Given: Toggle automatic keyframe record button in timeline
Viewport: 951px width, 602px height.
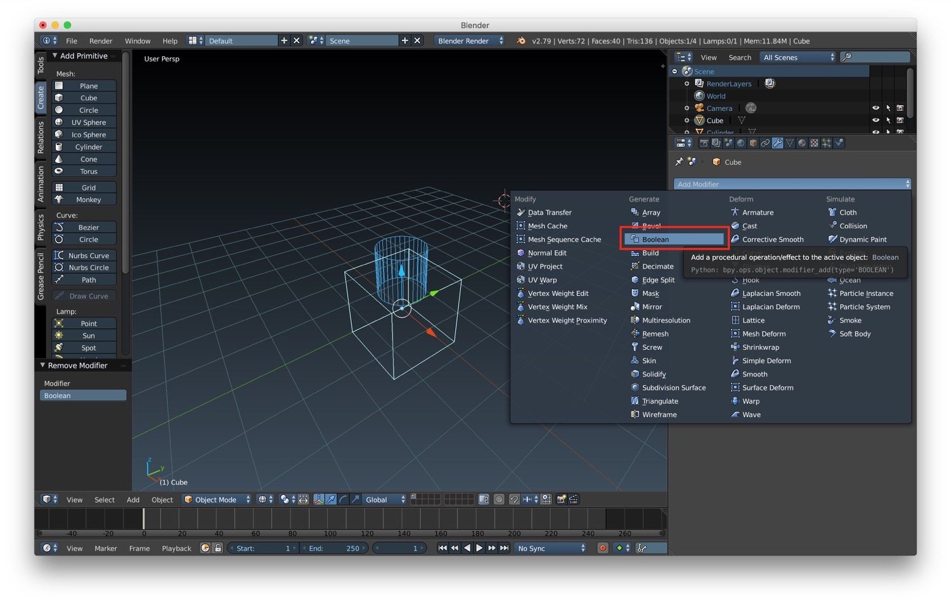Looking at the screenshot, I should pos(603,548).
